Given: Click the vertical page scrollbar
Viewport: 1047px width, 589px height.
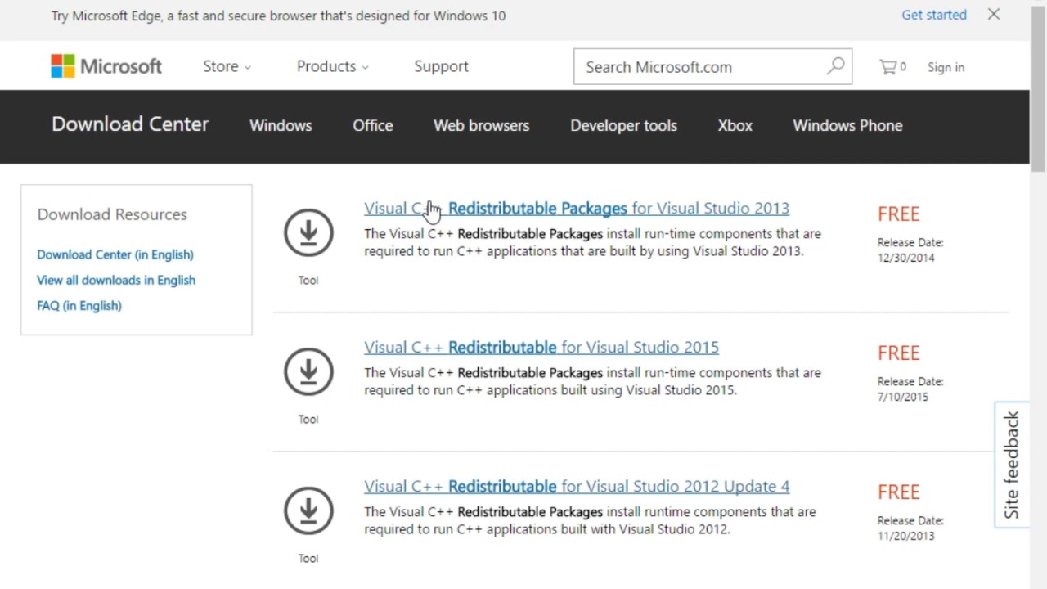Looking at the screenshot, I should coord(1038,327).
